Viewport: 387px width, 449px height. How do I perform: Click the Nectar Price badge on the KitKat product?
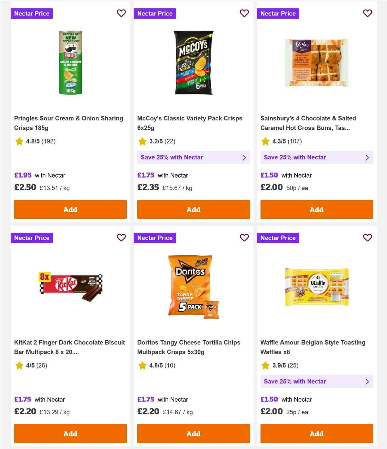pos(32,238)
